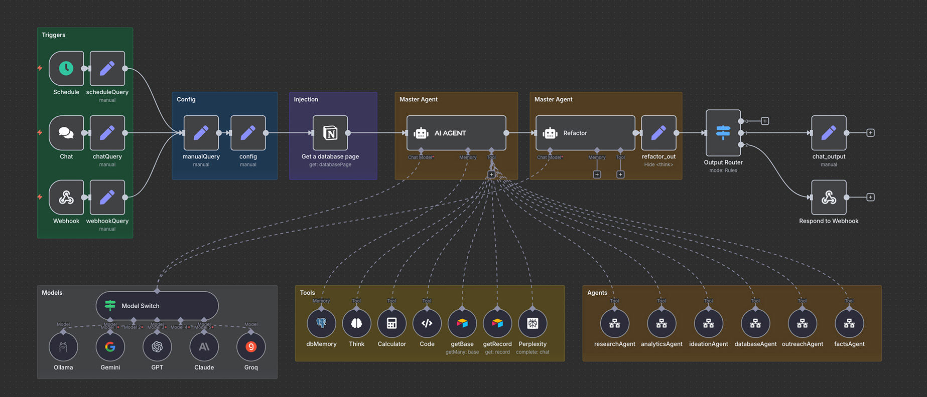Select the Output Router switch node

click(723, 133)
